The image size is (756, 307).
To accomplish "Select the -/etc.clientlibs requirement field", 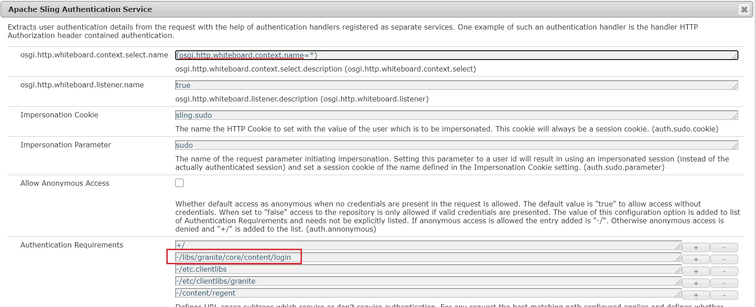I will point(428,269).
